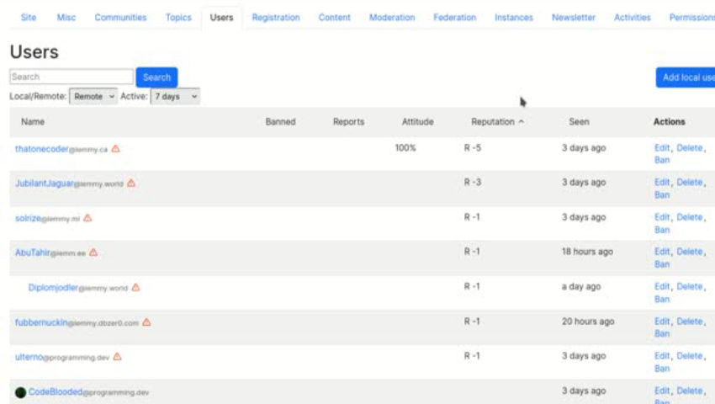Screen dimensions: 715x404
Task: Click warning icon next to thatonecoder
Action: click(115, 149)
